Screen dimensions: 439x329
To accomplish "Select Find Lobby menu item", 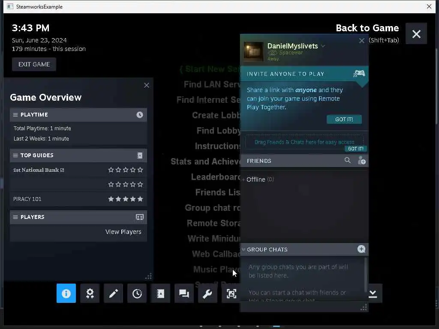I will click(x=218, y=131).
